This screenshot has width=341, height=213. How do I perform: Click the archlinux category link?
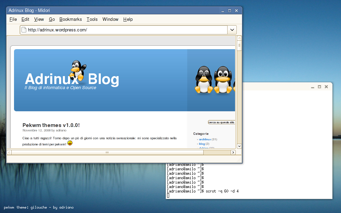pyautogui.click(x=205, y=139)
